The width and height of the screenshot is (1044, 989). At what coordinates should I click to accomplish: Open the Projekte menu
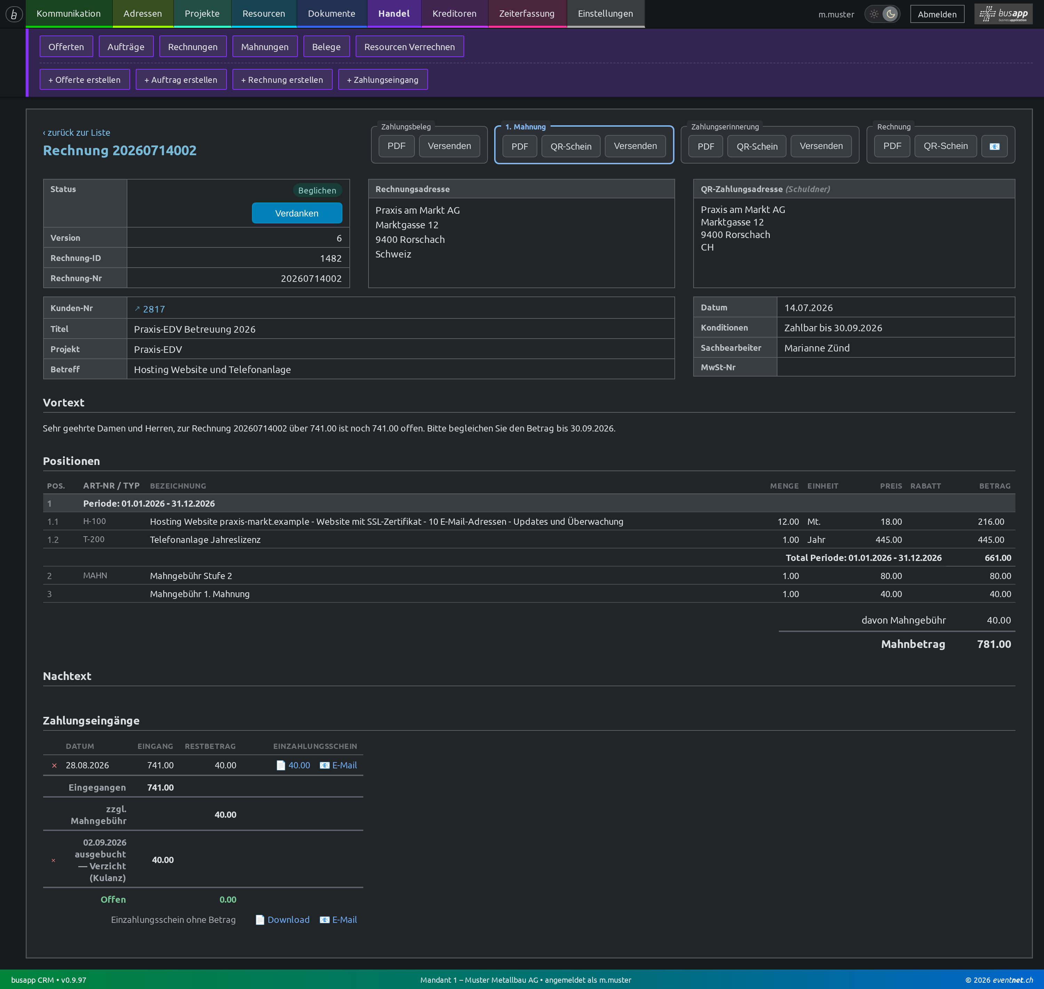202,14
